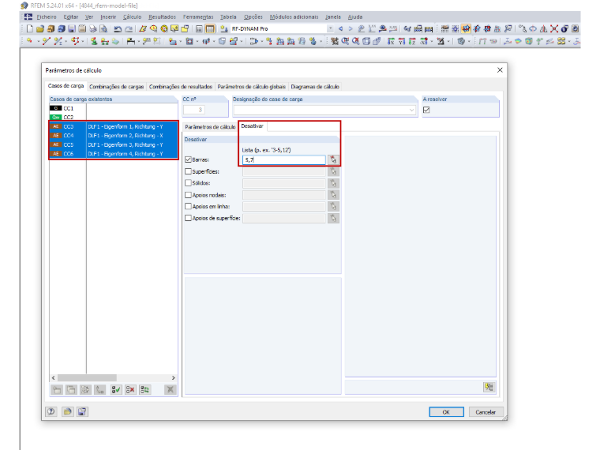
Task: Click the Open folder toolbar icon
Action: 40,28
